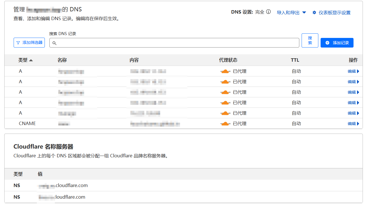Click the 操作 column header
Screen dimensions: 366x206
(x=353, y=60)
